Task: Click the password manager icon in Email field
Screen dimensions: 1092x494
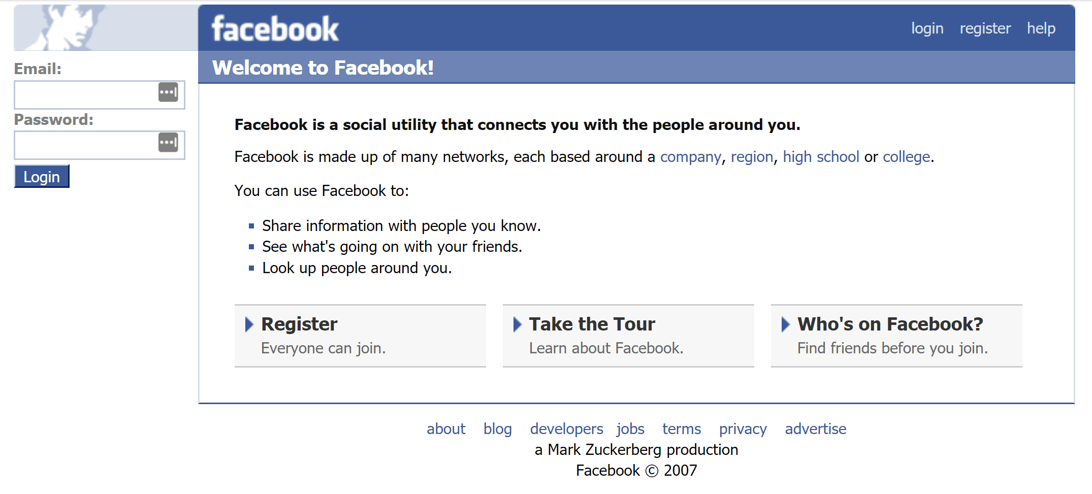Action: tap(168, 92)
